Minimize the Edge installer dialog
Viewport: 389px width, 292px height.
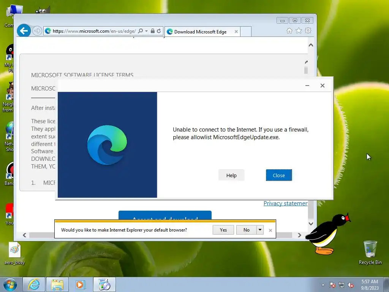(307, 86)
